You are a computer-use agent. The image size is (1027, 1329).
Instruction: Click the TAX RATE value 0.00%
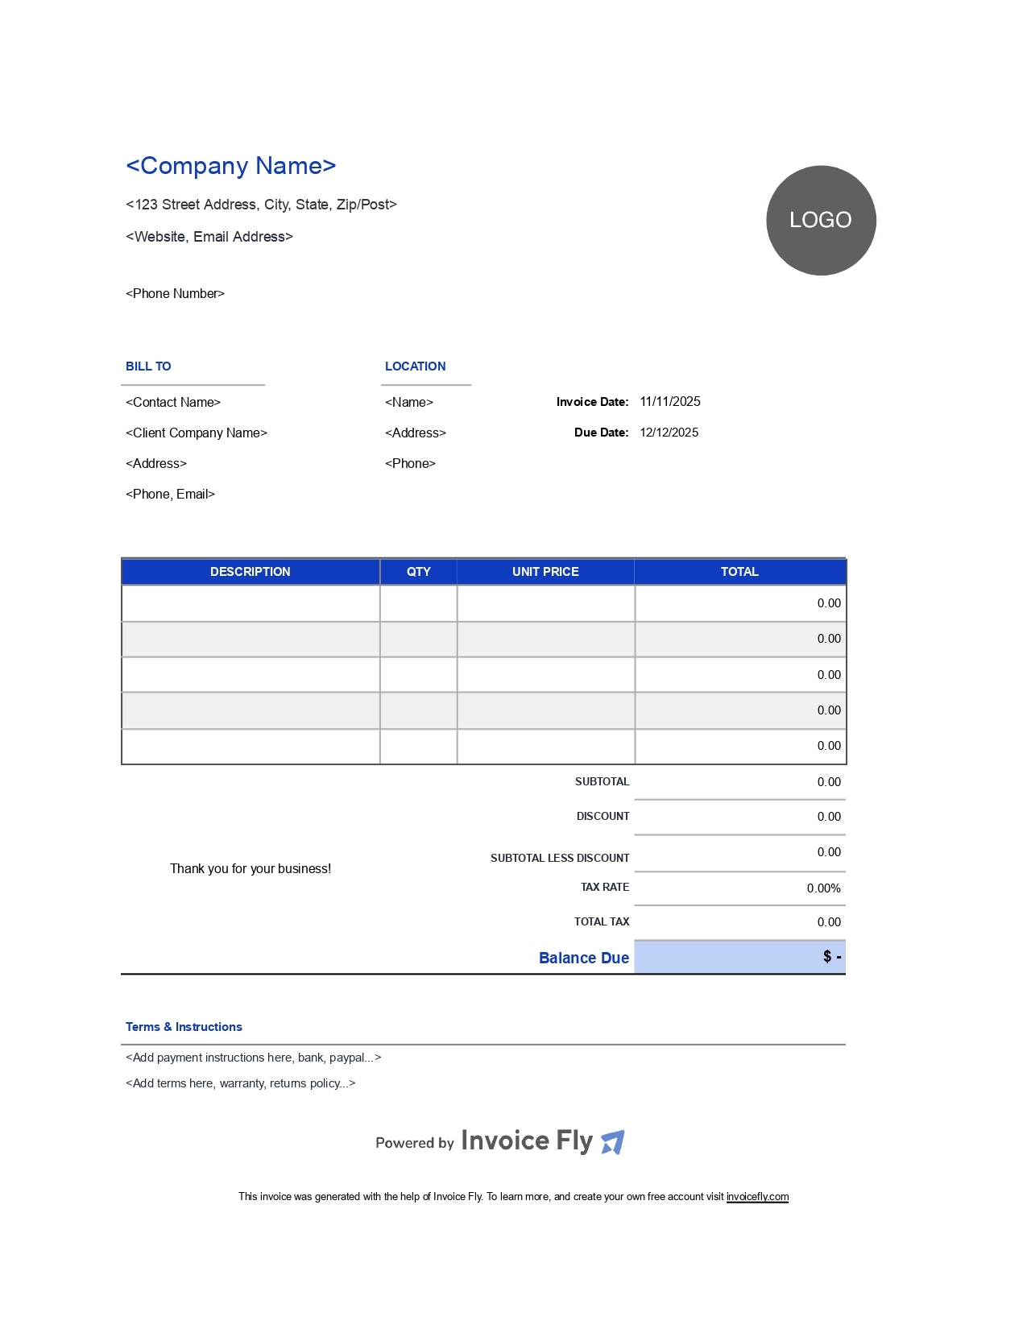click(x=822, y=888)
